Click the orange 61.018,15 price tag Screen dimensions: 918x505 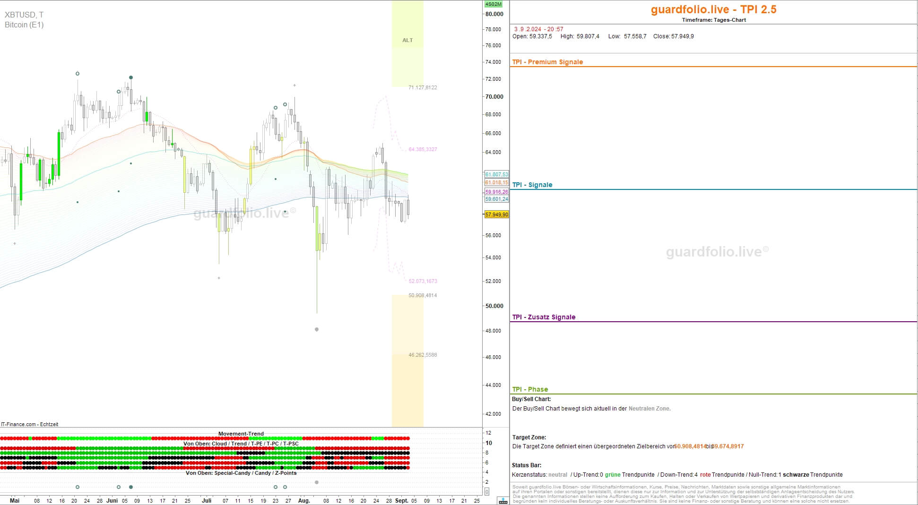497,182
